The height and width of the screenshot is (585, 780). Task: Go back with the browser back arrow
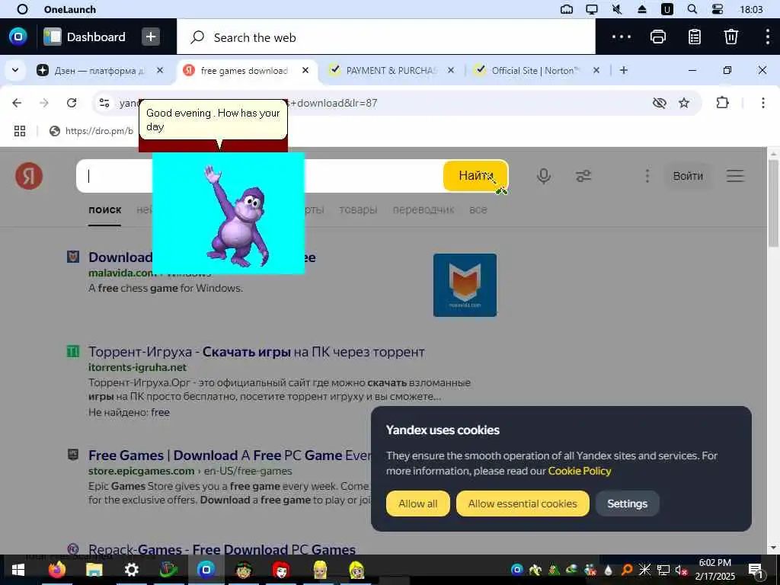point(17,103)
